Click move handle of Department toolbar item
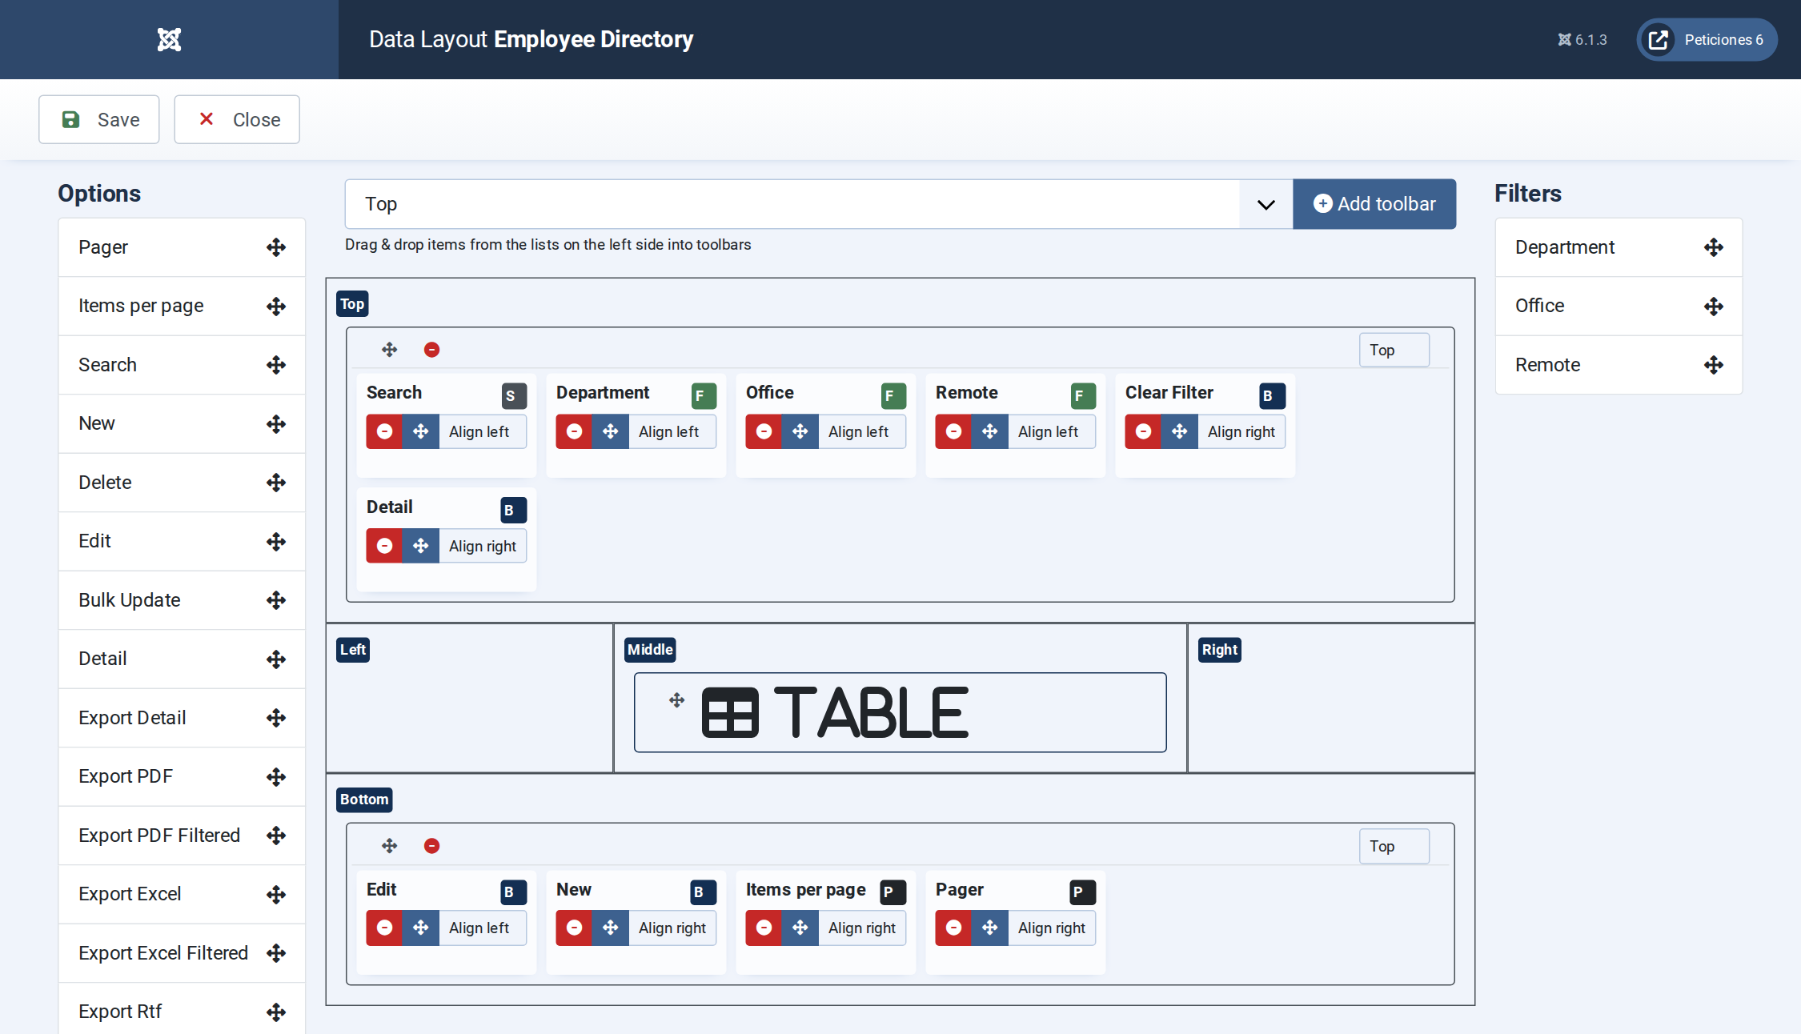This screenshot has height=1034, width=1801. point(610,431)
